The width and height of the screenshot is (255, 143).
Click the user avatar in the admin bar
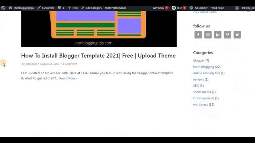pos(237,8)
